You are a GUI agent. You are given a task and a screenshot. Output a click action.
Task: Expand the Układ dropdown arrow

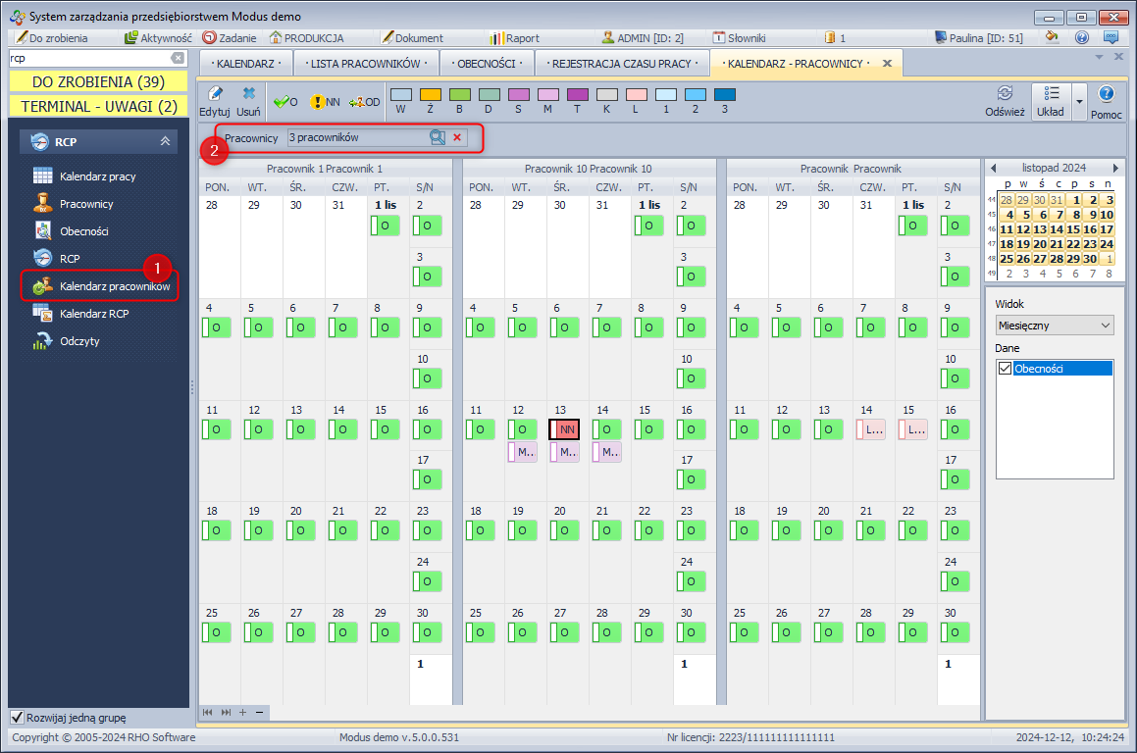(1079, 101)
